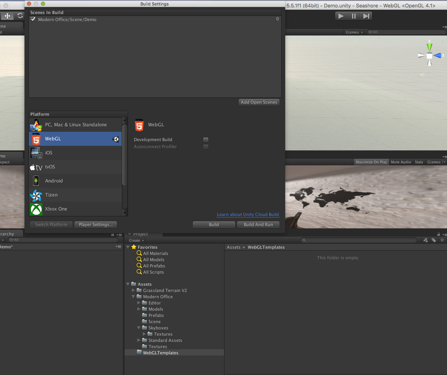Open the Learn about Unity Cloud Build link
Image resolution: width=447 pixels, height=375 pixels.
click(248, 214)
